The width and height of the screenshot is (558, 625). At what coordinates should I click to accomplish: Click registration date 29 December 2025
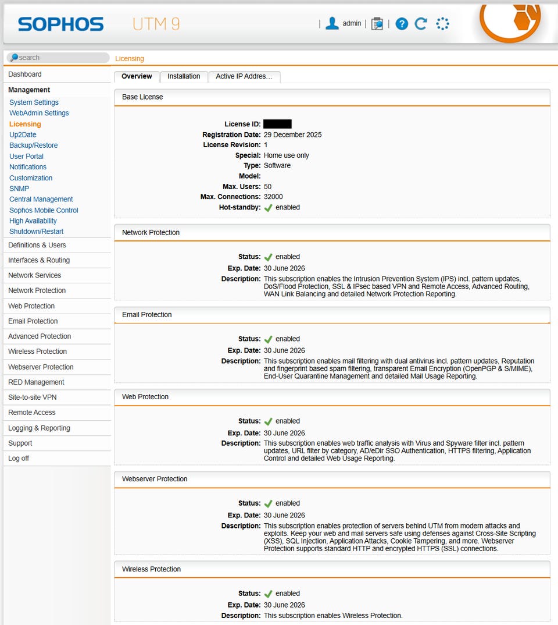[292, 135]
